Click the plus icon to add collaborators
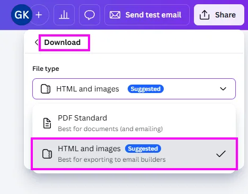The image size is (248, 194). [39, 15]
